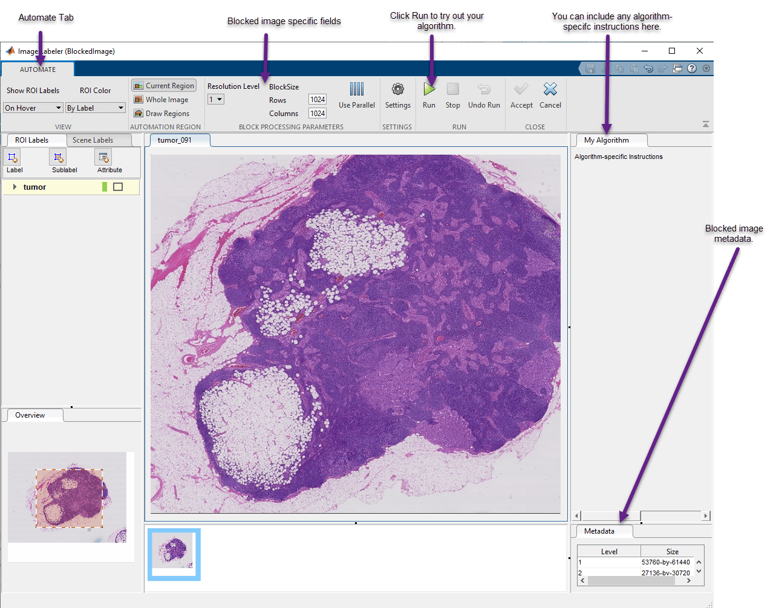
Task: Click the Use Parallel icon
Action: coord(357,90)
